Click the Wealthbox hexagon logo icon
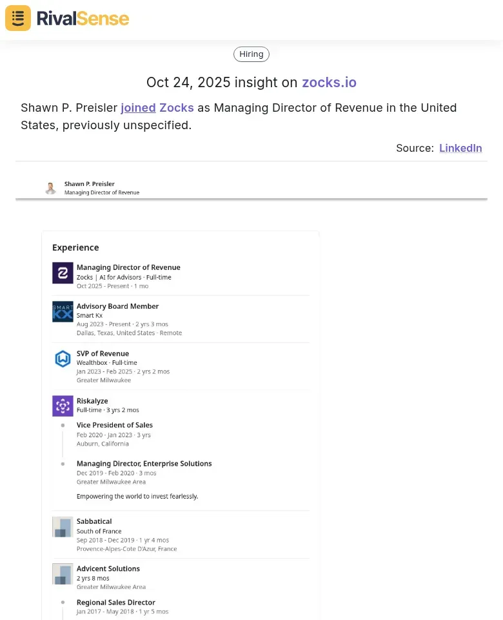 63,359
